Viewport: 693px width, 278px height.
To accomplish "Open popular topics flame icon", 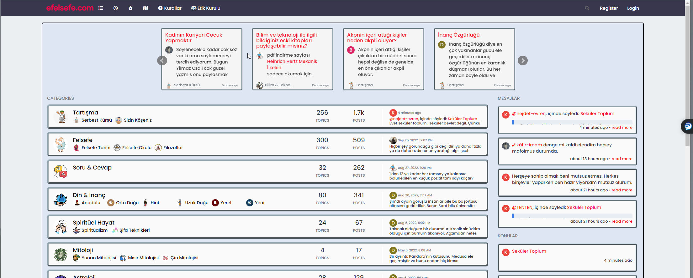I will coord(130,8).
